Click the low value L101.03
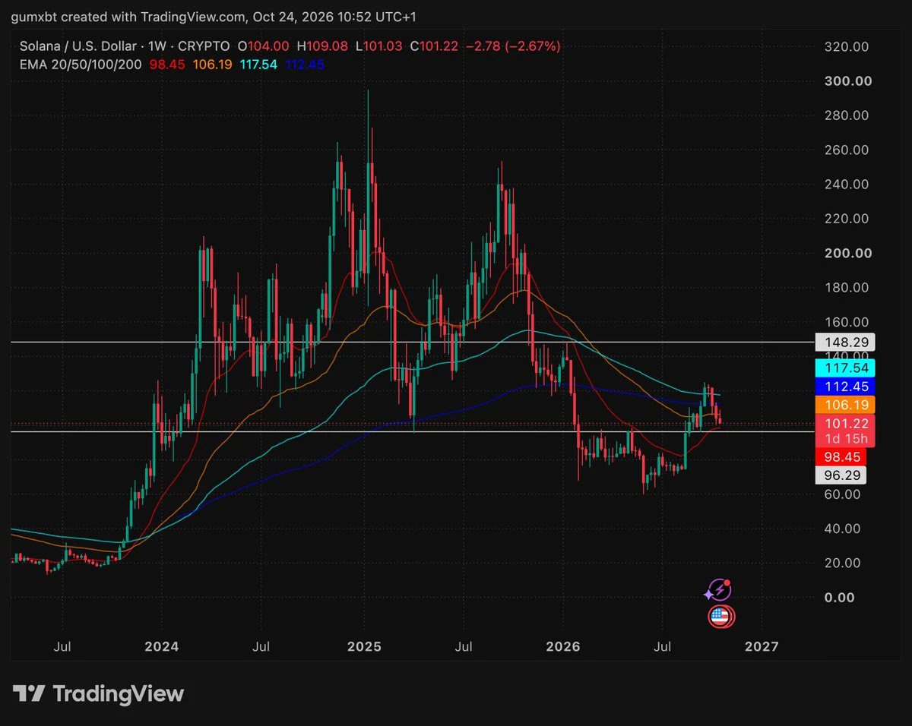Screen dimensions: 912x726 (x=379, y=46)
